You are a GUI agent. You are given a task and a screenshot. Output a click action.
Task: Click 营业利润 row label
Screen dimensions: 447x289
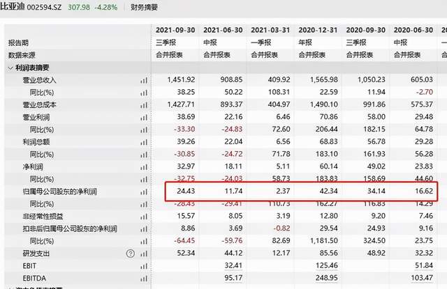(36, 118)
